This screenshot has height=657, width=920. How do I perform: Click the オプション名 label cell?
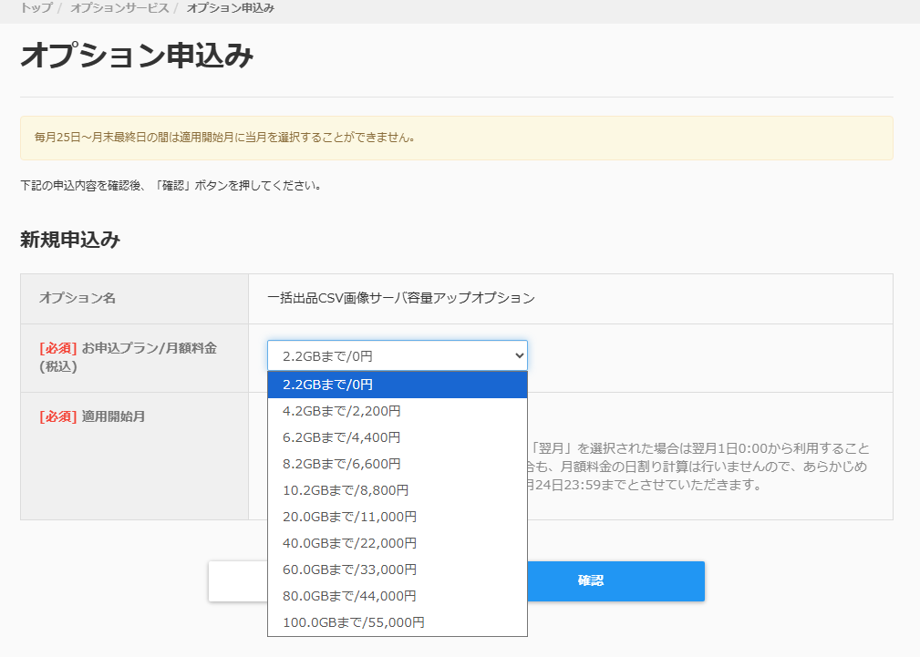[134, 299]
